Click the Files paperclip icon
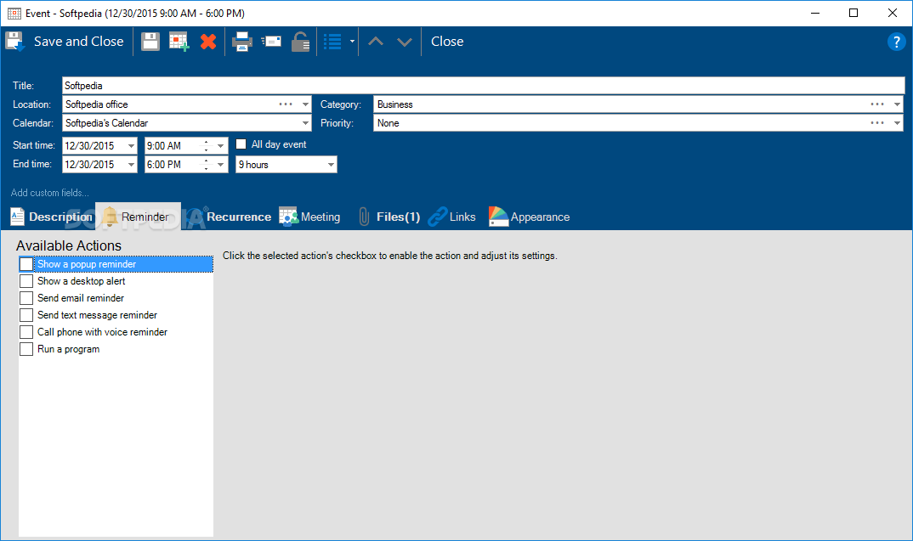The width and height of the screenshot is (913, 541). [364, 217]
